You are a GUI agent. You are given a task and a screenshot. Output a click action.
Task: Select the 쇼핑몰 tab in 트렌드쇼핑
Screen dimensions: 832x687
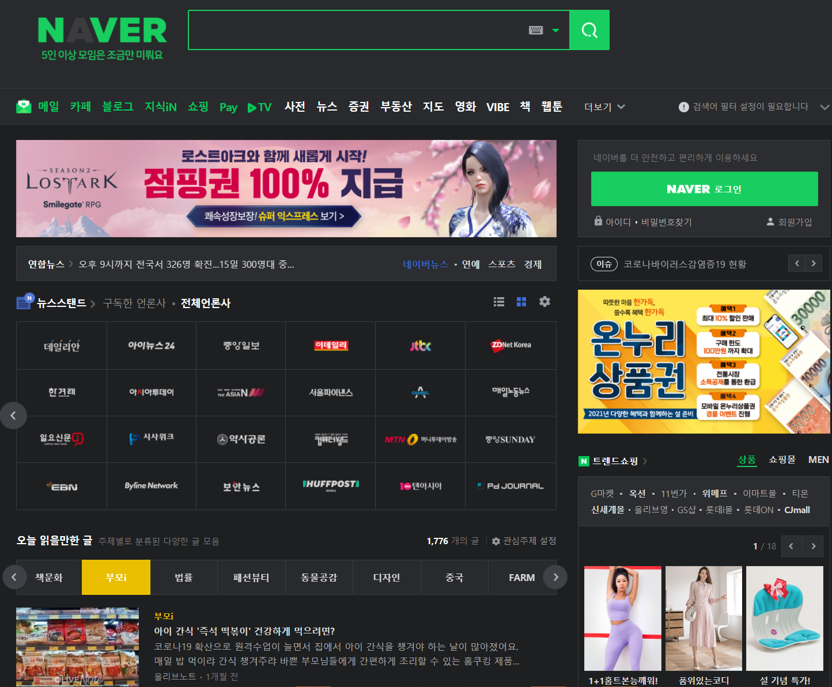tap(782, 460)
